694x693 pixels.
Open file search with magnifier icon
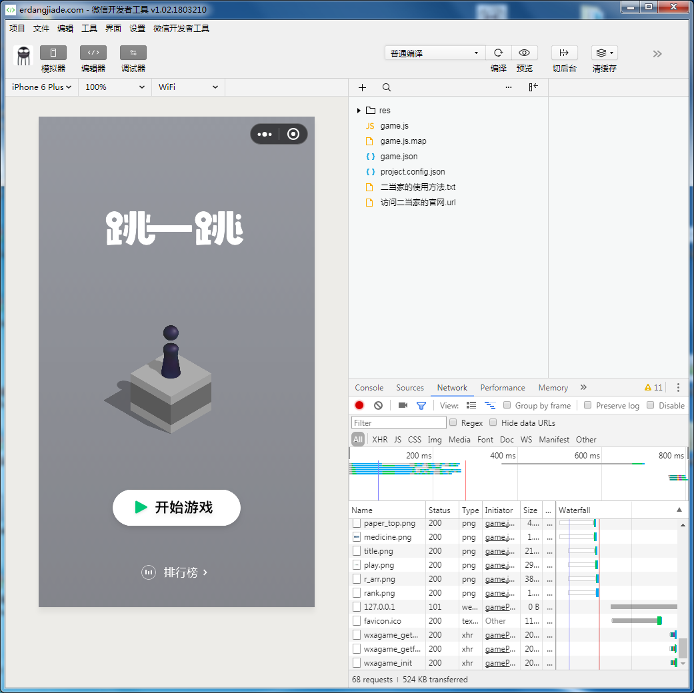[x=387, y=87]
